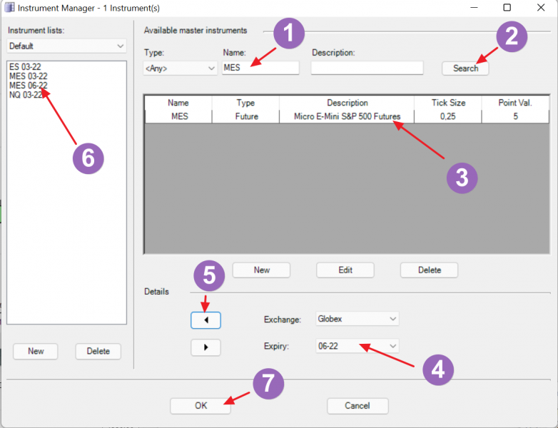Screen dimensions: 558x428
Task: Expand the Exchange Globex dropdown
Action: tap(357, 319)
